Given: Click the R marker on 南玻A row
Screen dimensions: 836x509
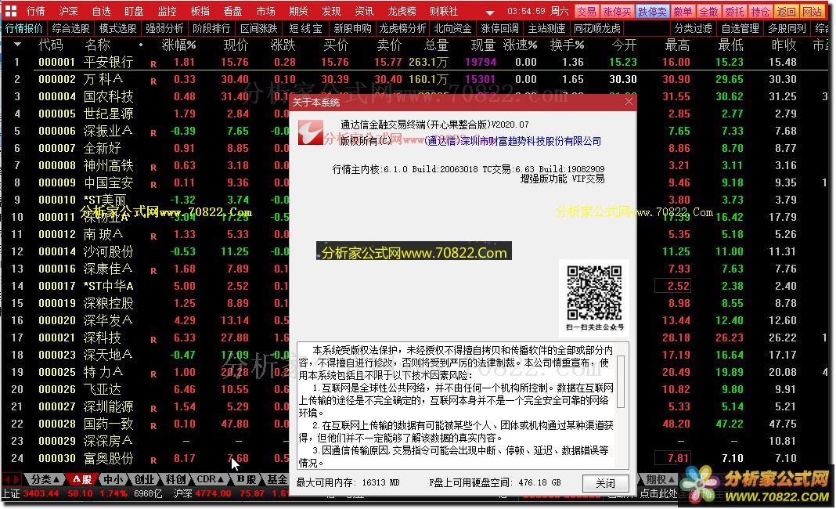Looking at the screenshot, I should 153,236.
